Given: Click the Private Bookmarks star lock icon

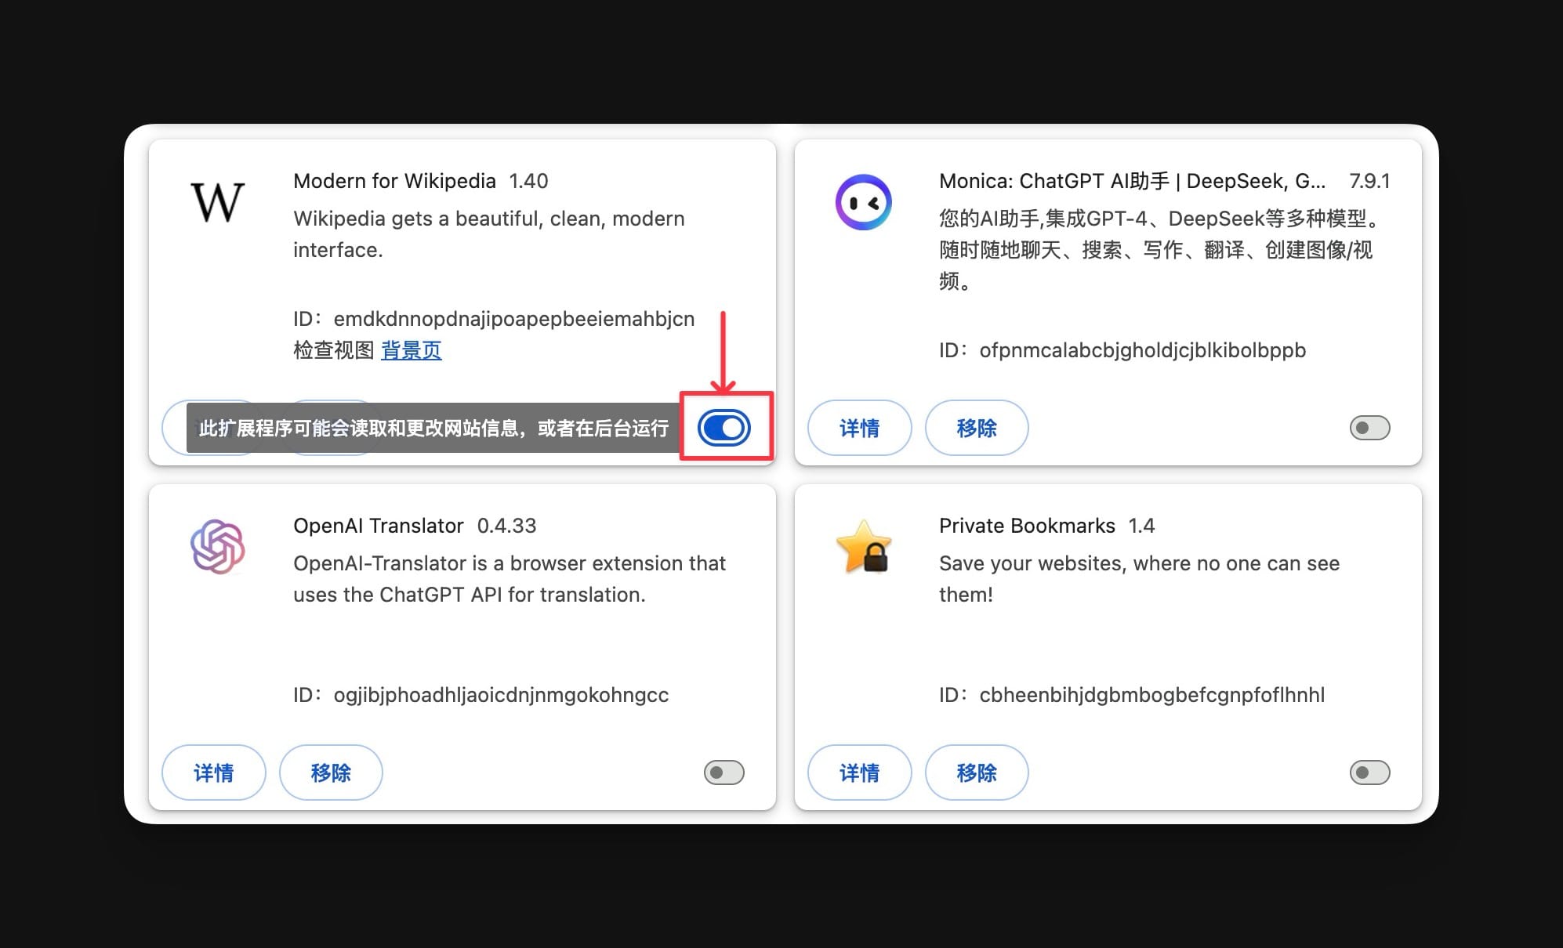Looking at the screenshot, I should (x=863, y=547).
